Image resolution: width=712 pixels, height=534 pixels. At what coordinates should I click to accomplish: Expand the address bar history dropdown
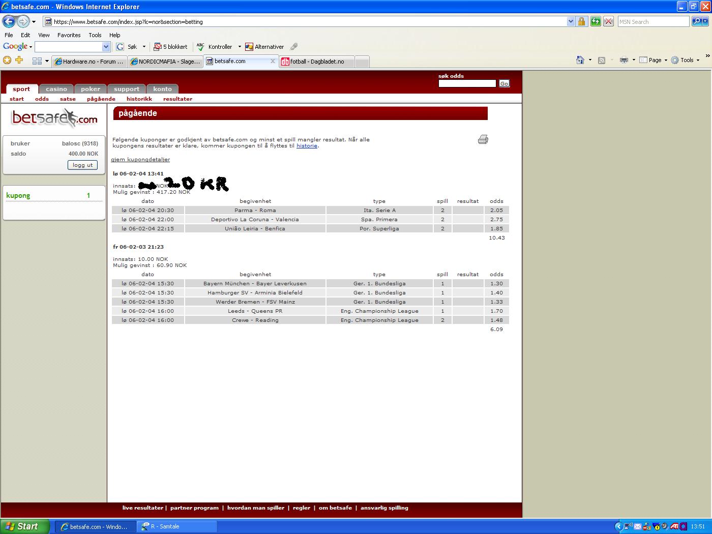click(571, 22)
